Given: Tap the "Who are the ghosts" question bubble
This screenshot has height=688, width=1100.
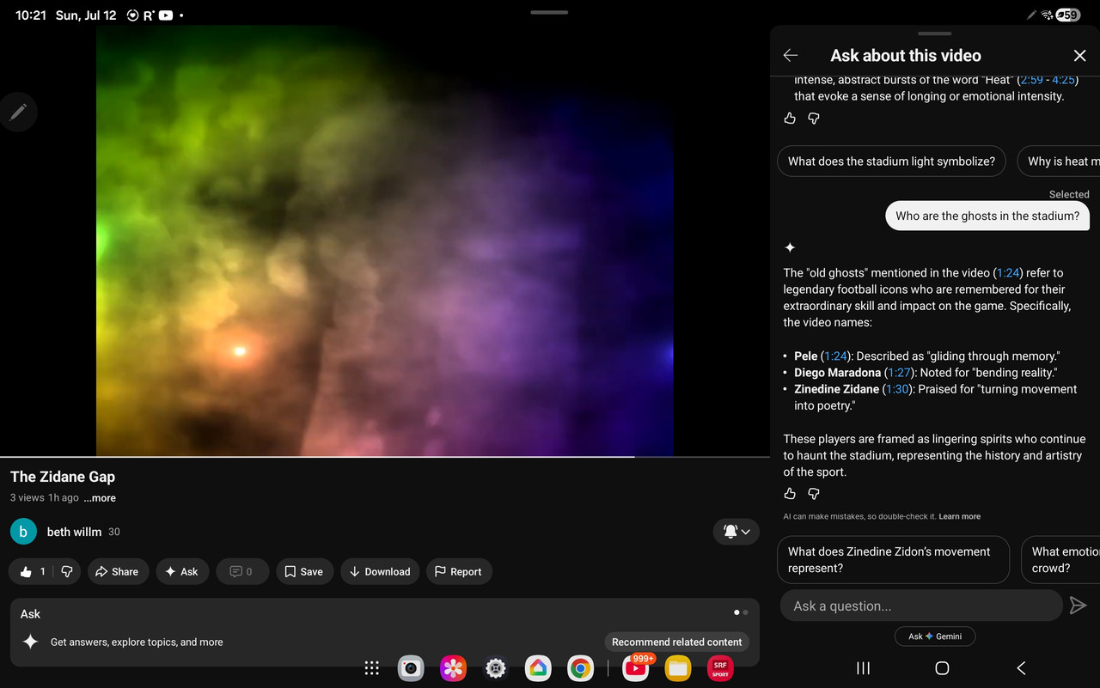Looking at the screenshot, I should point(987,216).
